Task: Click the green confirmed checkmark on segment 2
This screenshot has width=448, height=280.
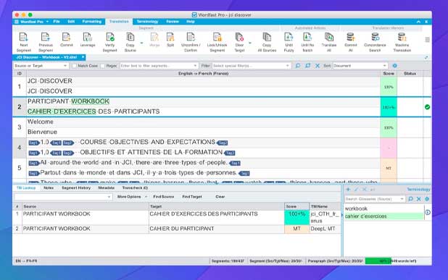Action: pyautogui.click(x=427, y=107)
